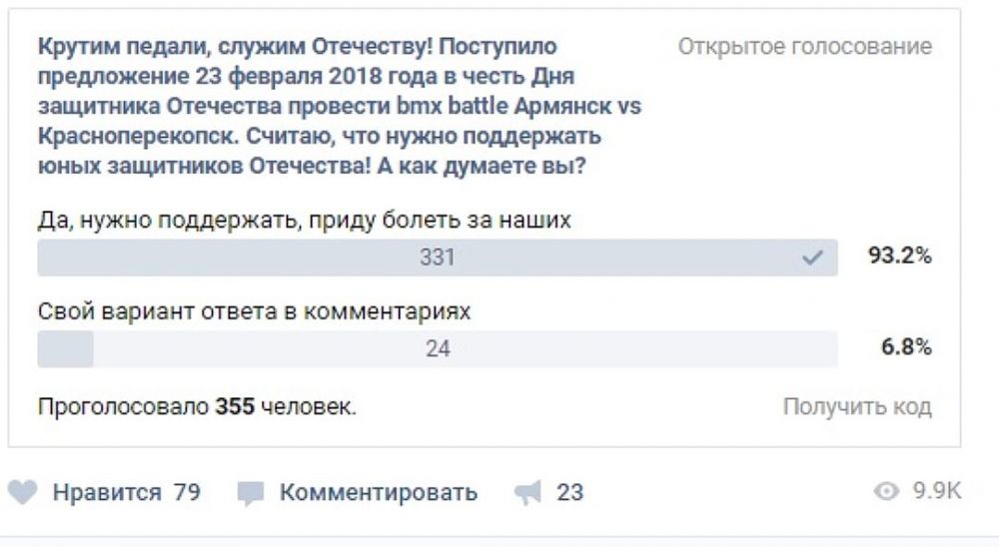Select the poll bar showing 331 votes

pos(437,258)
